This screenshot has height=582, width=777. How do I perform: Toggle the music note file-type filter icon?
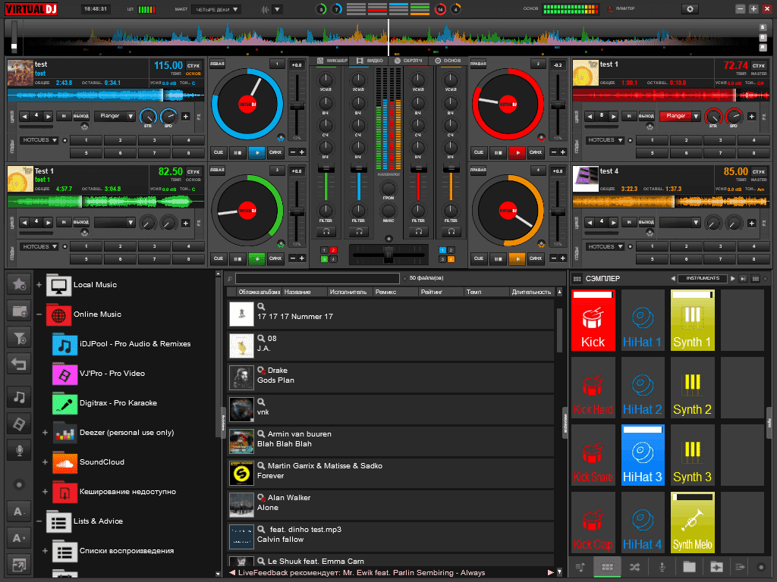[19, 397]
